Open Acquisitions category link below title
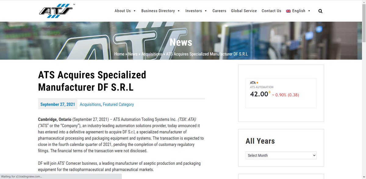Screen dimensions: 366x179 (90, 104)
